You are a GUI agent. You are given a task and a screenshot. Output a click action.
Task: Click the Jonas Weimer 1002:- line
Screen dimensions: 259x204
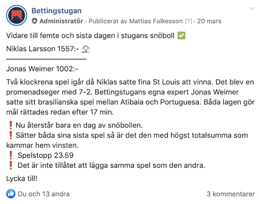(x=42, y=69)
